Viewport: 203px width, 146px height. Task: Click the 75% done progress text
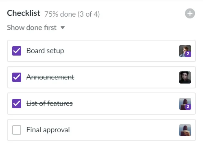point(72,14)
